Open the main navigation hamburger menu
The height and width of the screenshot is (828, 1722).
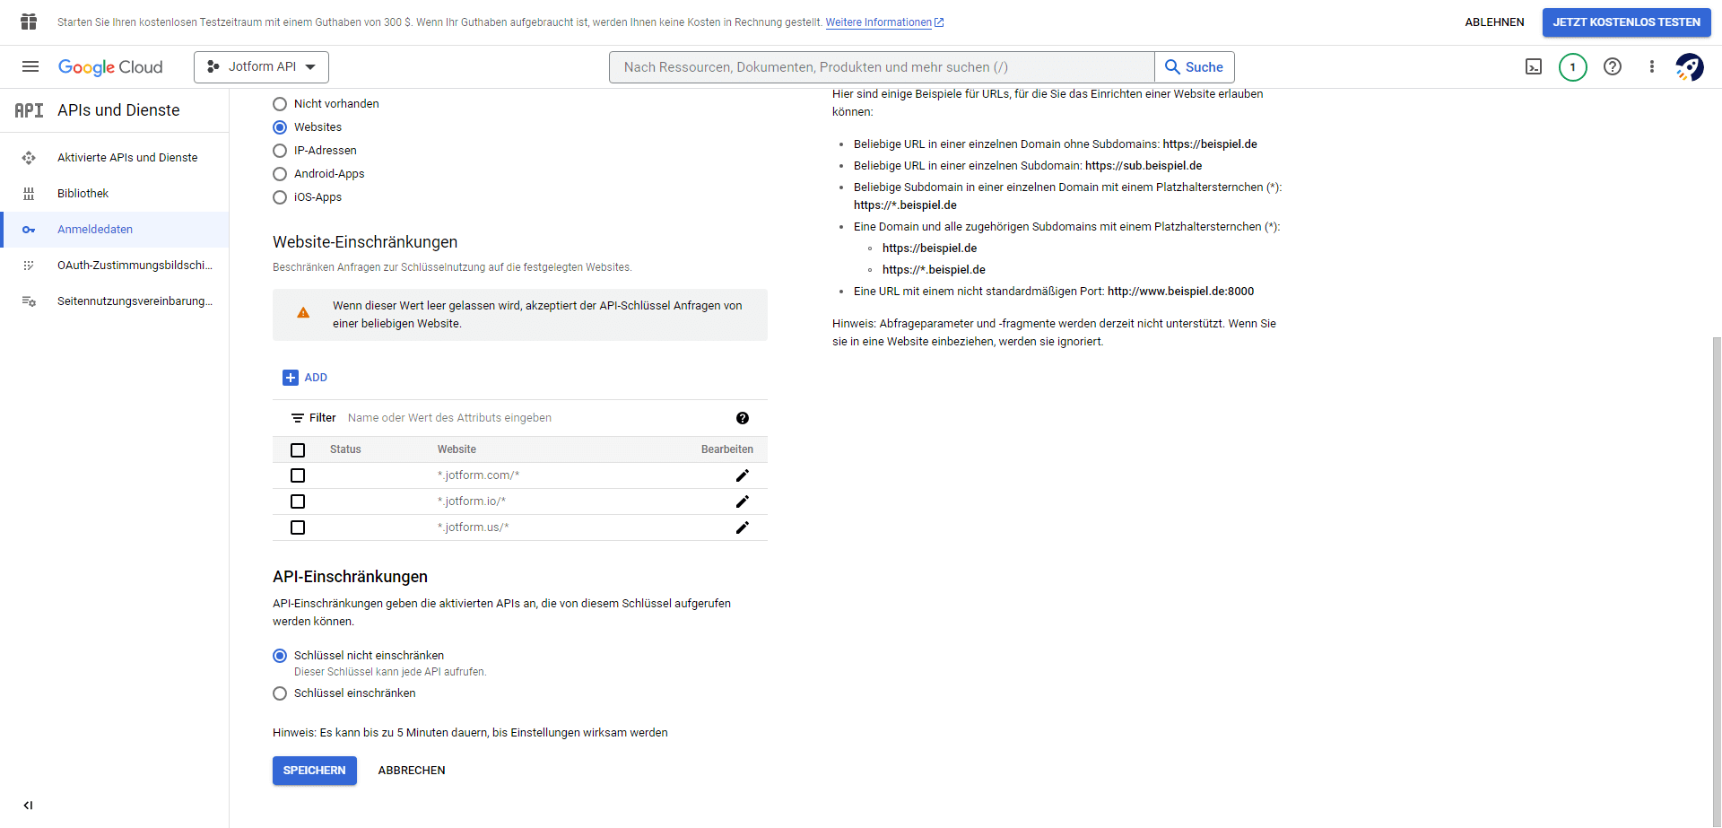[30, 66]
